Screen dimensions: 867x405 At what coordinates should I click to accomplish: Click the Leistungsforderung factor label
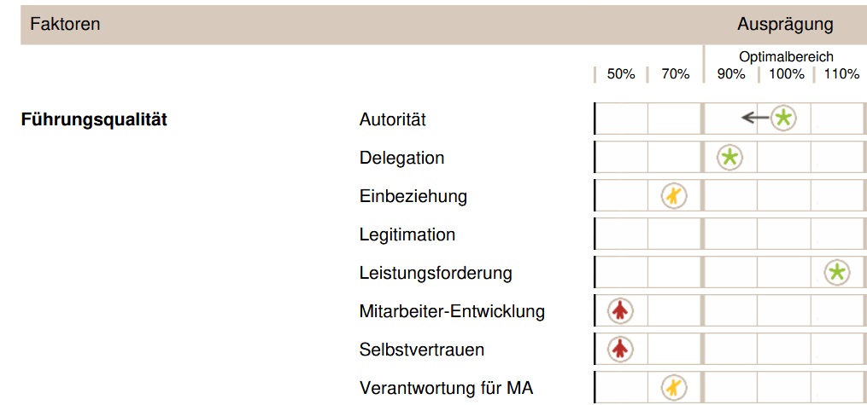click(436, 273)
